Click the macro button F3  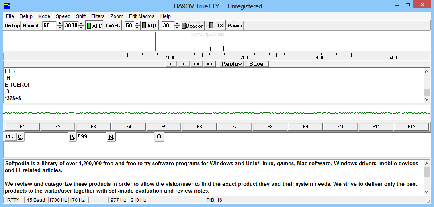point(93,127)
